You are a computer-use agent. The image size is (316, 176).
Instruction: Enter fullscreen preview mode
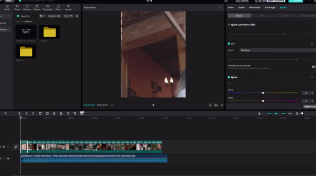[222, 105]
